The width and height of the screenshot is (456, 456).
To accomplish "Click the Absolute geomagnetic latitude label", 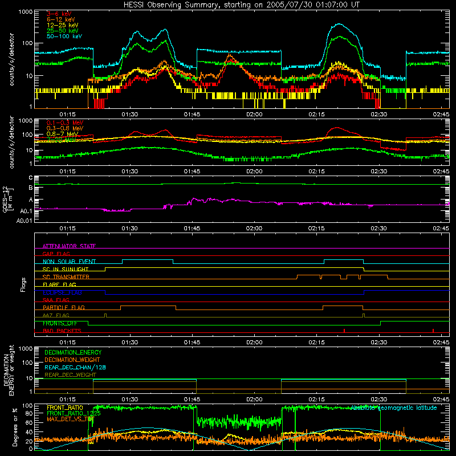I will click(x=393, y=408).
